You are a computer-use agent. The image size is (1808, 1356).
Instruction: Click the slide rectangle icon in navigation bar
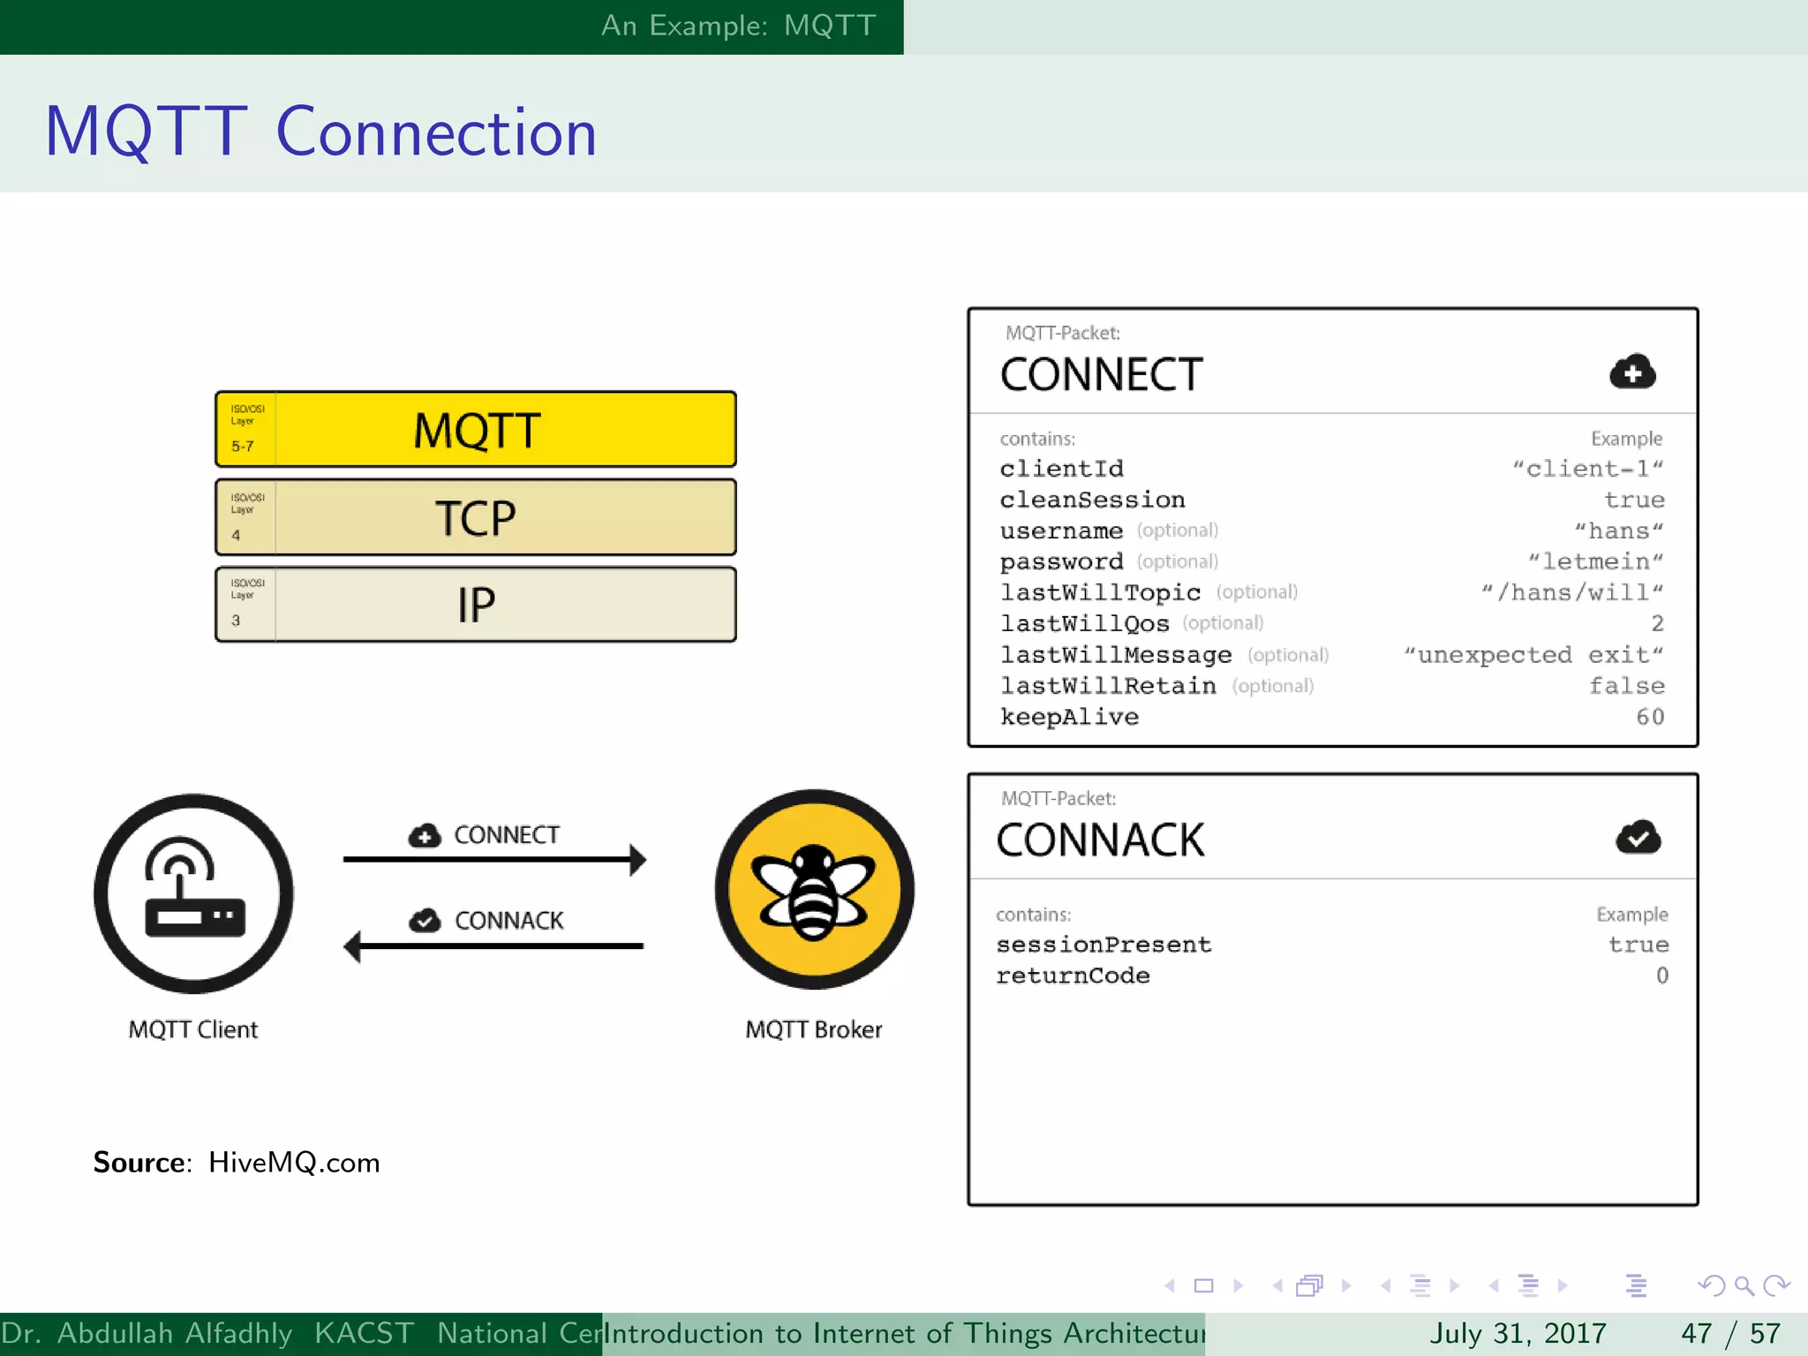(x=1203, y=1285)
